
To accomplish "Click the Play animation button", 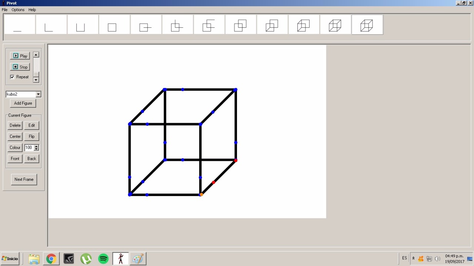I will [x=20, y=56].
